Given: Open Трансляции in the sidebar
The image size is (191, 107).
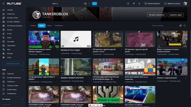Looking at the screenshot, I should point(11,45).
